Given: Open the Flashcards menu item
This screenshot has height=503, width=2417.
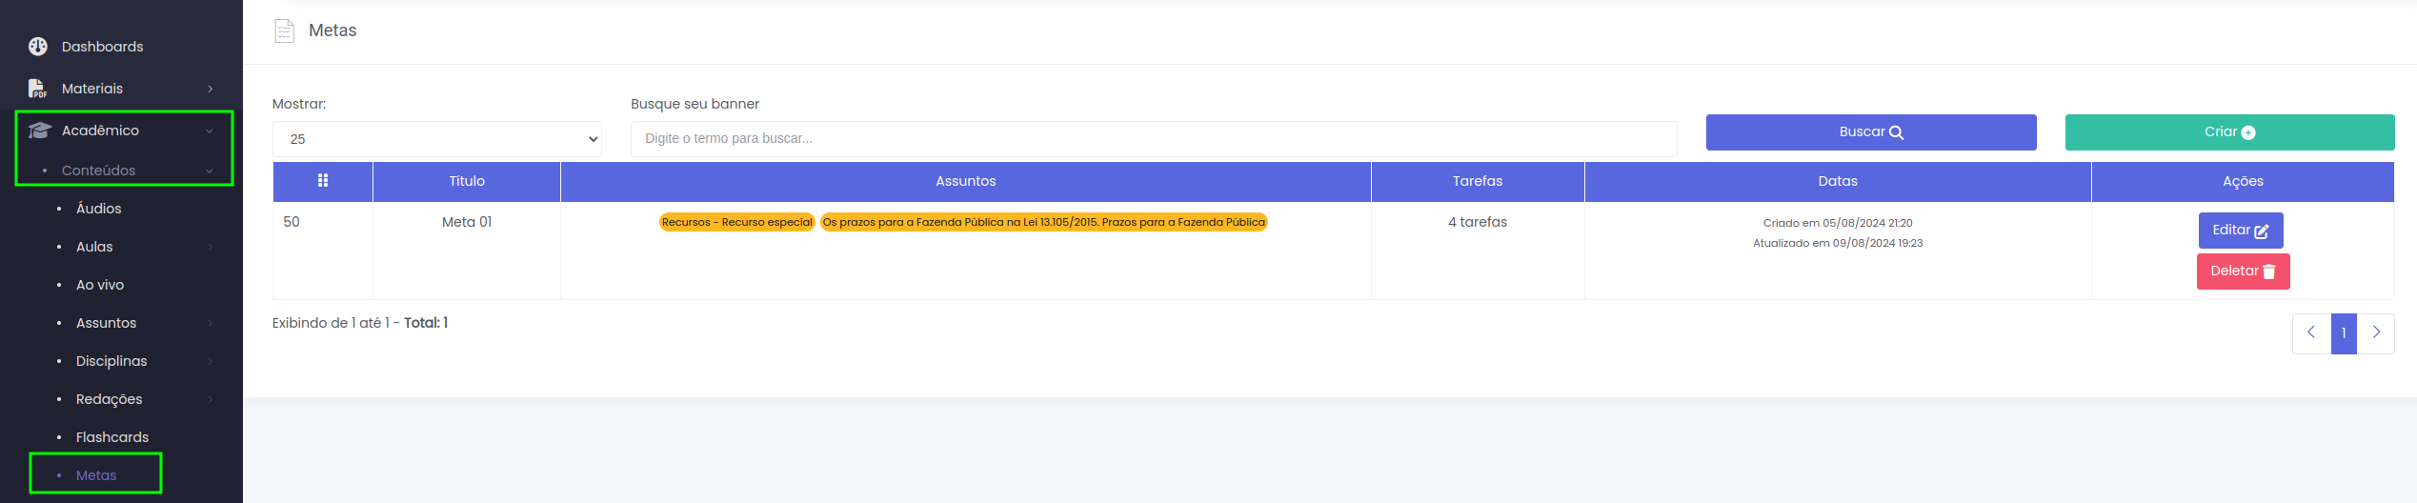Looking at the screenshot, I should [x=112, y=437].
